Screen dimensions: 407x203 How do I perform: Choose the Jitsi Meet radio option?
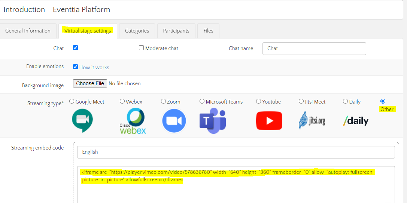pos(301,101)
